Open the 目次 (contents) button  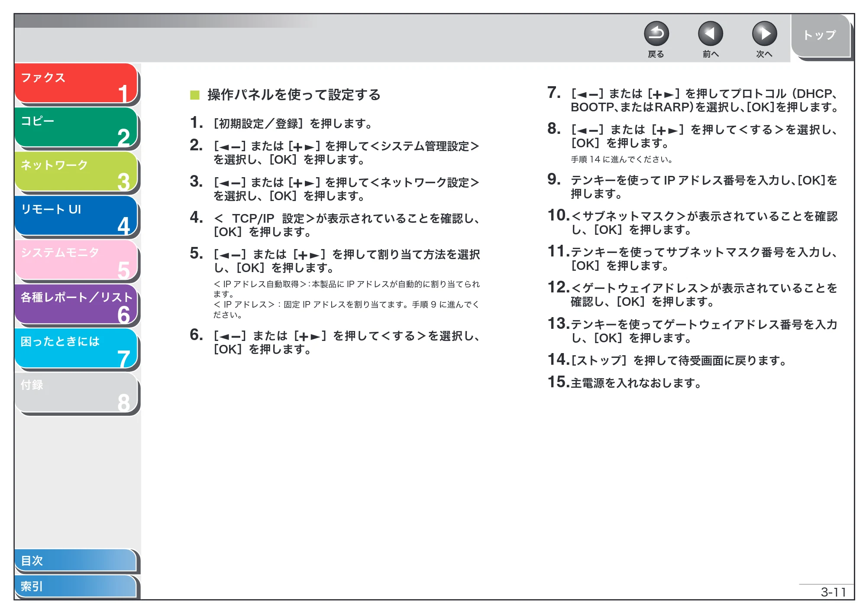coord(76,560)
